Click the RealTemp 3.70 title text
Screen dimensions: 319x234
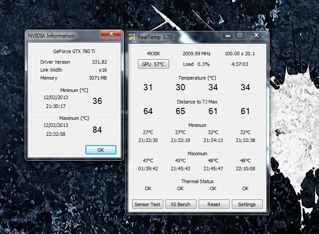155,37
